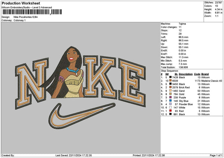Select the height value '4.34 in'
The image size is (224, 158).
(x=218, y=9)
